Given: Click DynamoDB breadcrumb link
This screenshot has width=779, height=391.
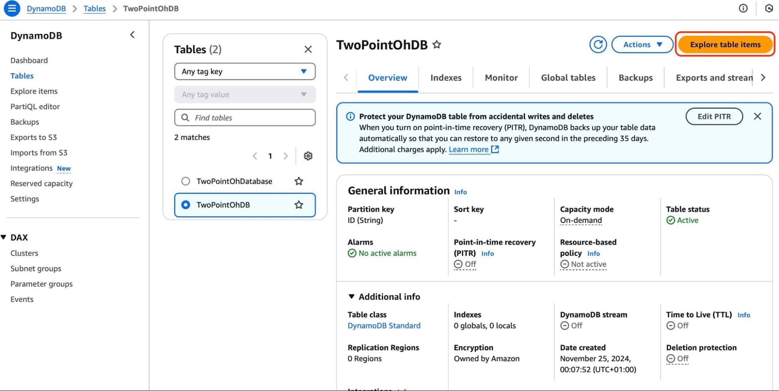Looking at the screenshot, I should tap(46, 9).
